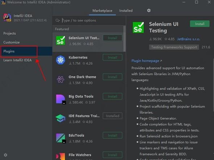Screen dimensions: 214x160
Task: Select the Big Data Tools plugin name
Action: (81, 96)
